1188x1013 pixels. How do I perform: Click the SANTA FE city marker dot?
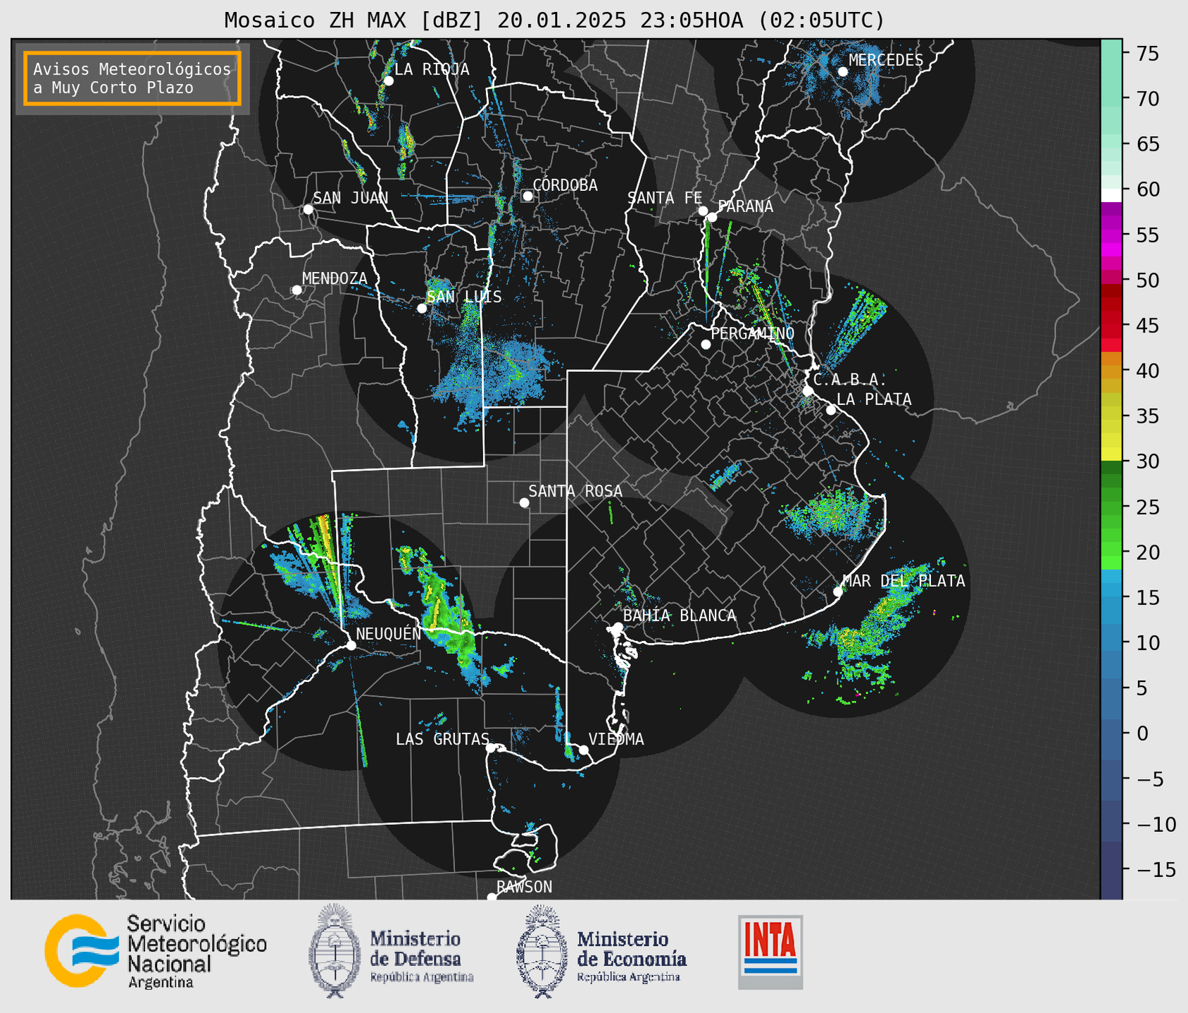click(703, 211)
